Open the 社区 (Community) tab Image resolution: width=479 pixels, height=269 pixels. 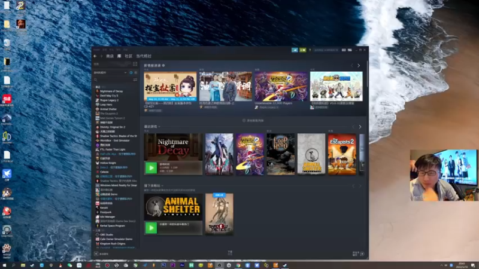tap(128, 56)
